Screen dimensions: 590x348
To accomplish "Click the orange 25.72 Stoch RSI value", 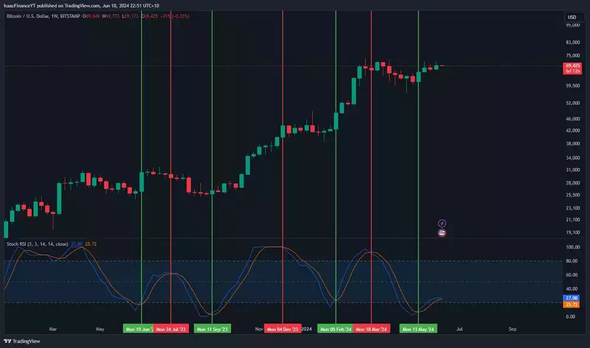I will [90, 244].
